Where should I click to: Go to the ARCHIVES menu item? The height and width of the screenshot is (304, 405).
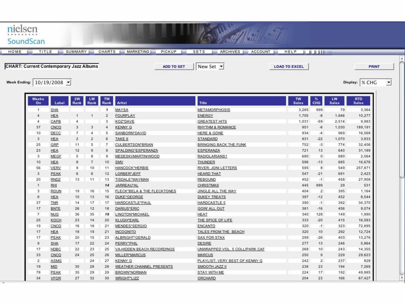[230, 52]
